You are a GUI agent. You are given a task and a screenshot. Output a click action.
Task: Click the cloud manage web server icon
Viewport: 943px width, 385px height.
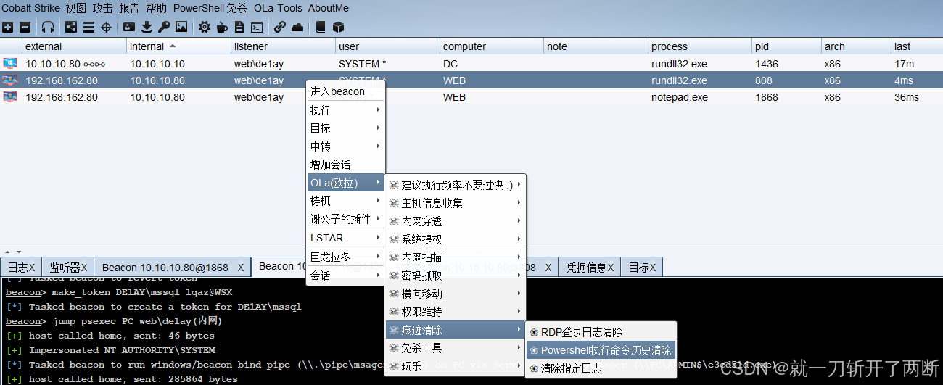click(297, 27)
